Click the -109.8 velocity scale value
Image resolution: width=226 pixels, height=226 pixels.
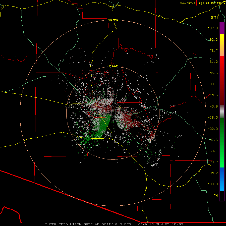(x=212, y=184)
